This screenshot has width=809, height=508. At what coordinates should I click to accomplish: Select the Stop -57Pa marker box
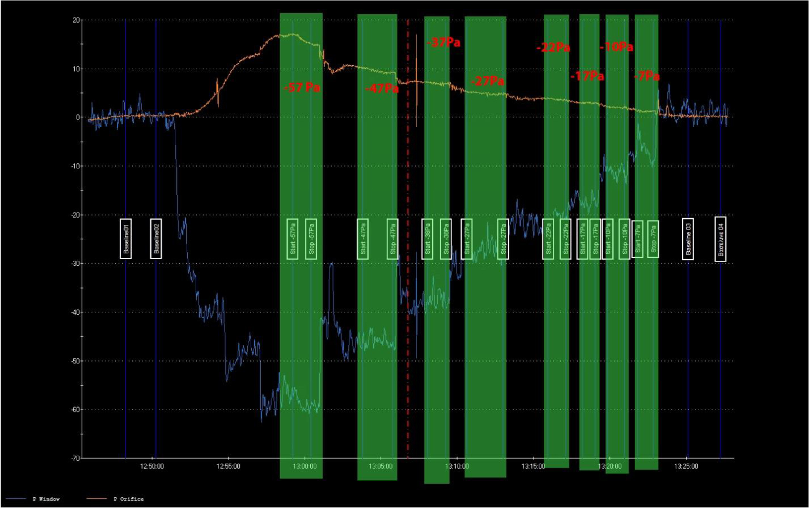tap(311, 239)
